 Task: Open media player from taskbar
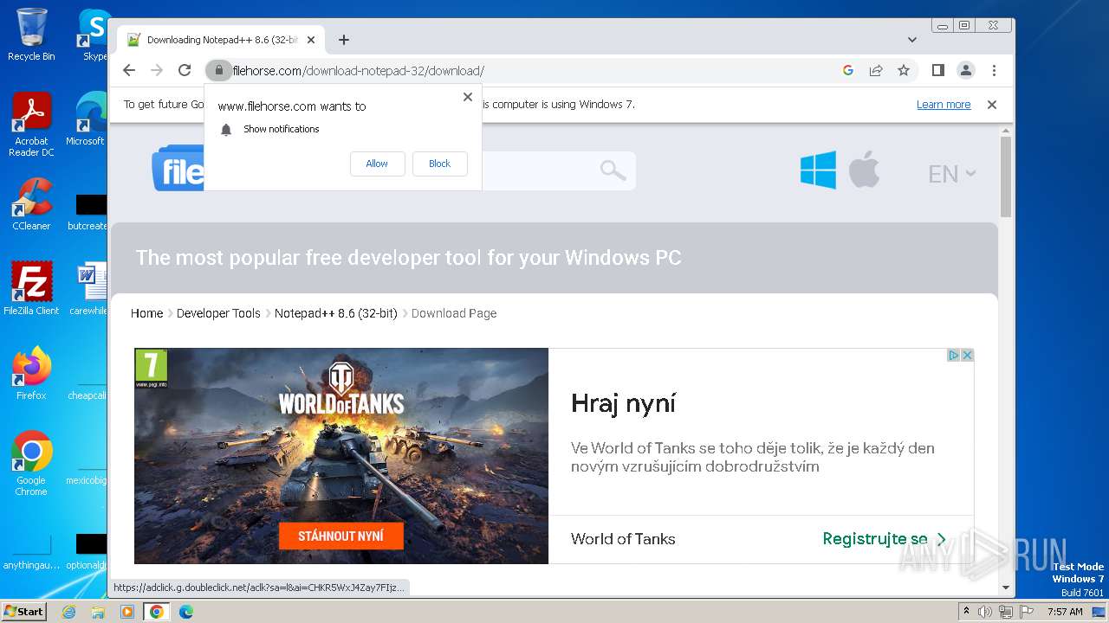point(127,612)
